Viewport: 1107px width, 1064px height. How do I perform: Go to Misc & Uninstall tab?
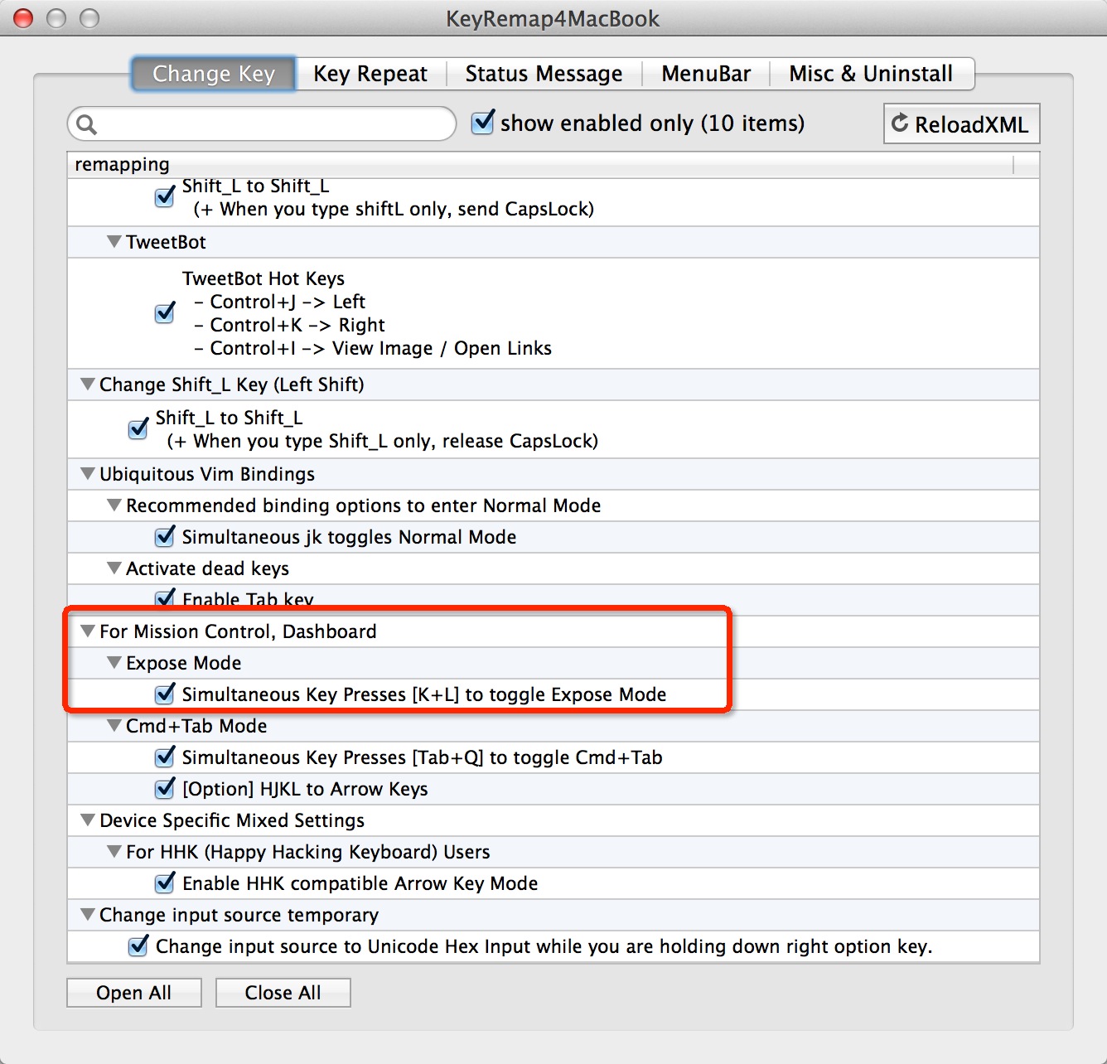pyautogui.click(x=870, y=74)
